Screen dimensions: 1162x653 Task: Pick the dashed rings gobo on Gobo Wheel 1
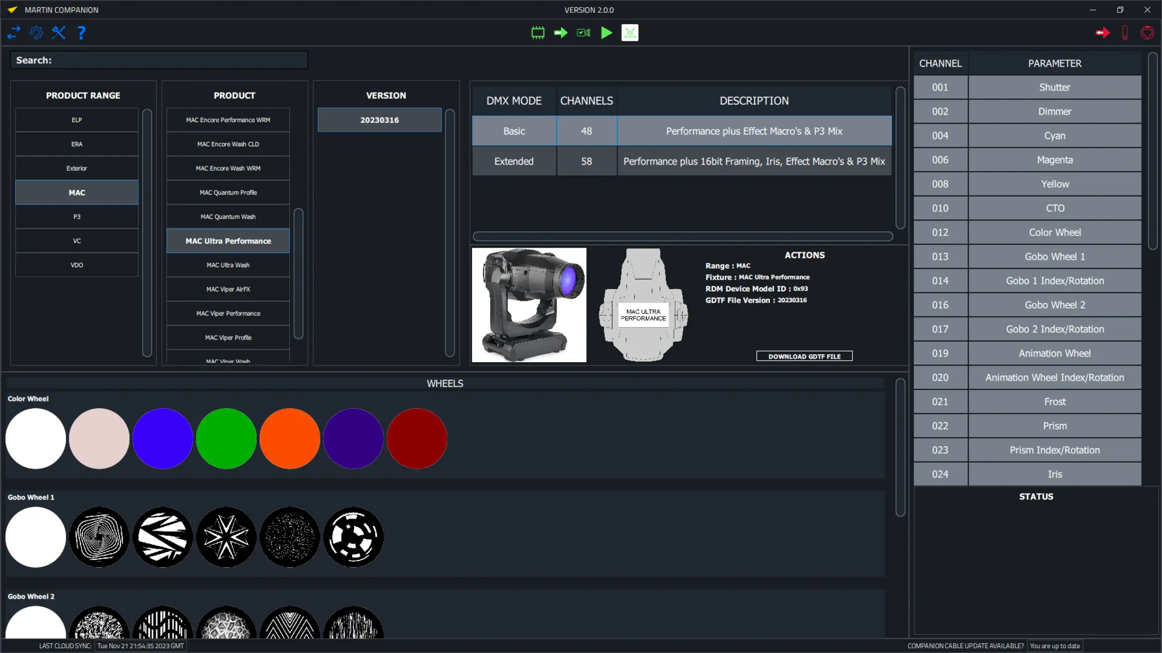point(353,537)
